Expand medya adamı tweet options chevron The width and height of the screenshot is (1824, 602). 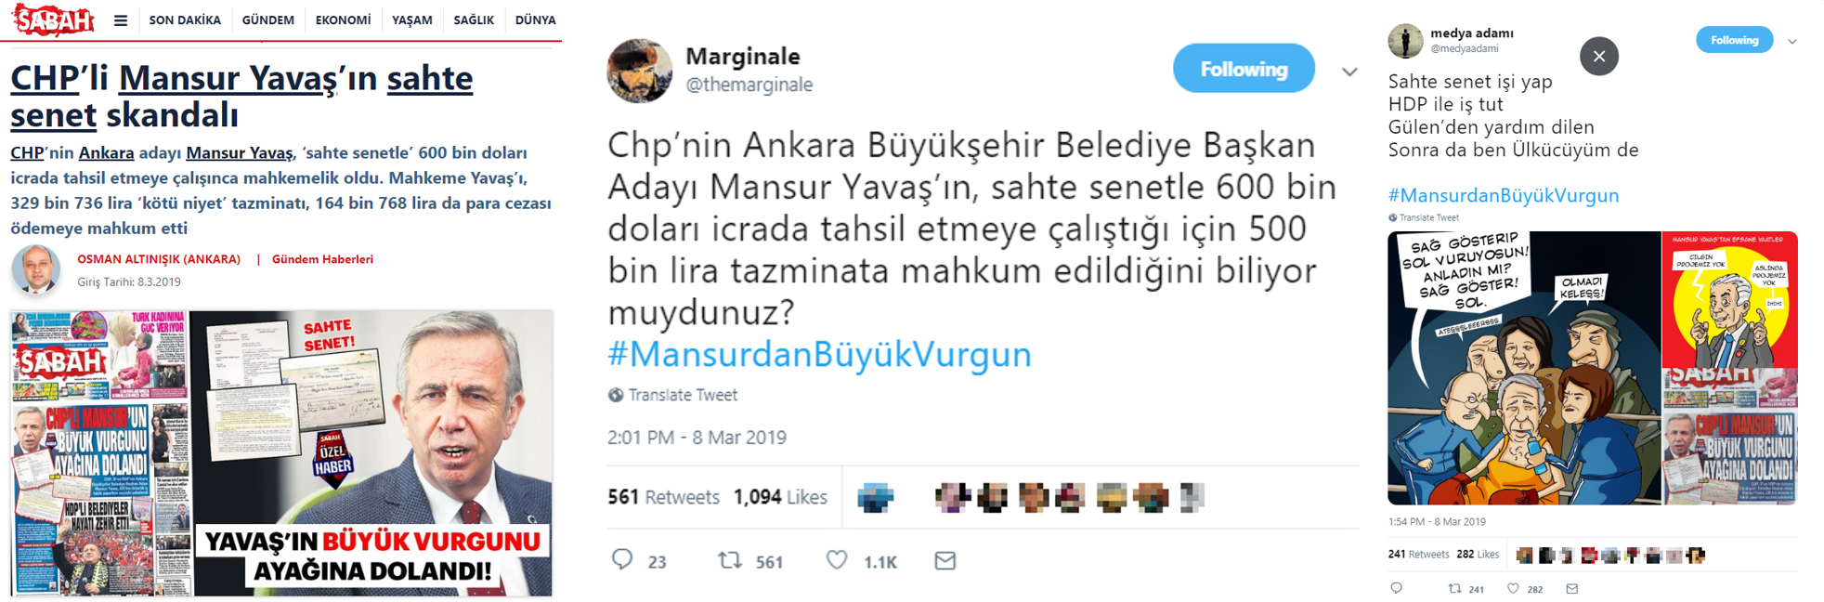click(1792, 41)
